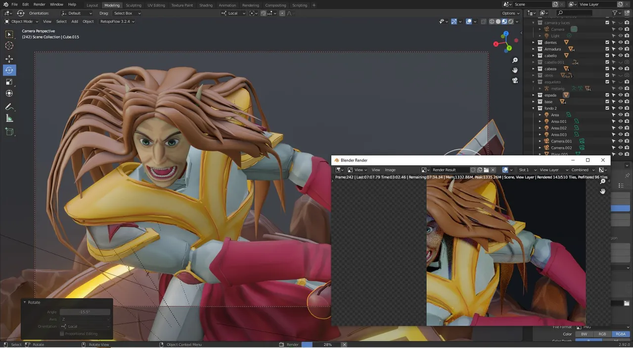The width and height of the screenshot is (633, 348).
Task: Click the Blender logo menu icon
Action: coord(5,4)
